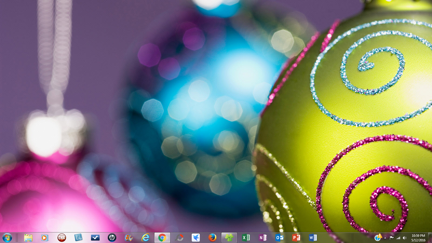
Task: Launch Microsoft Outlook
Action: coord(279,238)
